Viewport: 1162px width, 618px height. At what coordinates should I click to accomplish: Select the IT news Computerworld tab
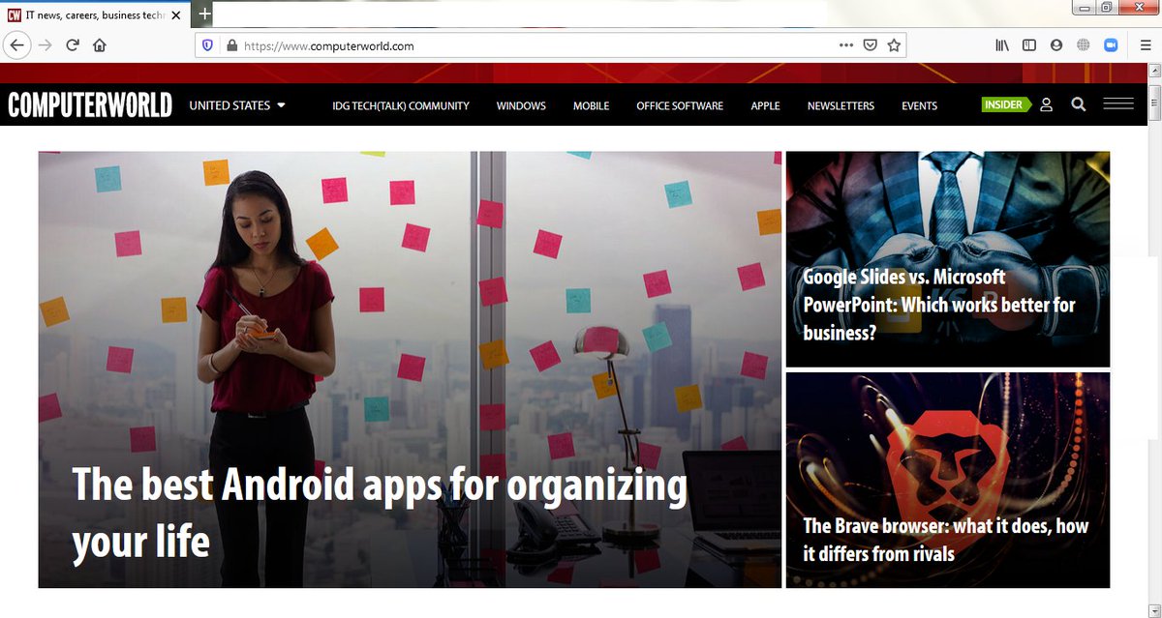[x=95, y=15]
